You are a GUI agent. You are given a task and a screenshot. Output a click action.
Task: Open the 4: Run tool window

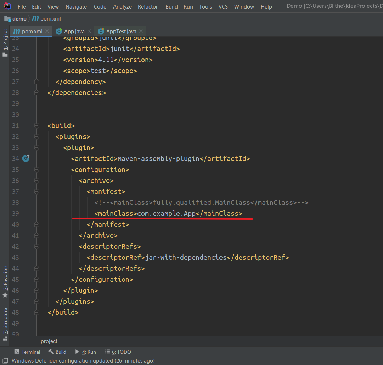click(85, 352)
